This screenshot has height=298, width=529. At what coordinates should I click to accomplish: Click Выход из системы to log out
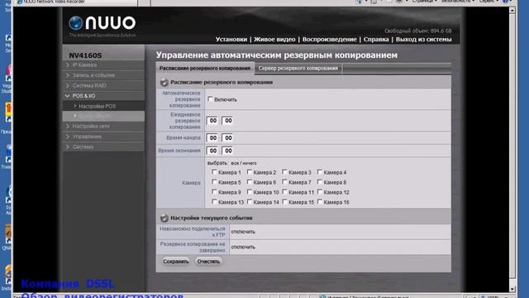pos(423,39)
